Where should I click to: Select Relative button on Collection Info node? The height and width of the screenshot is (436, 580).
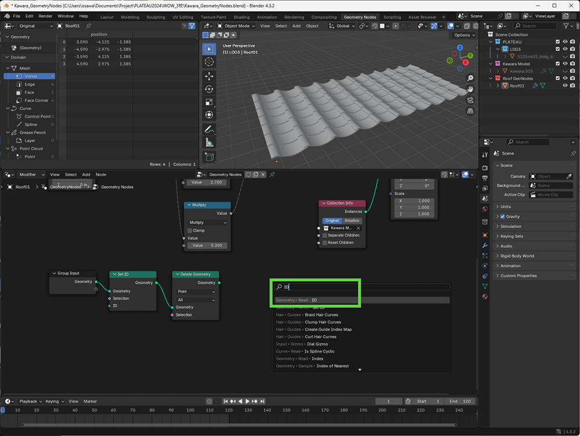pyautogui.click(x=351, y=221)
